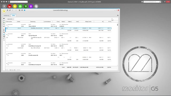Open the light green Sales module
Image resolution: width=171 pixels, height=96 pixels.
pos(20,6)
